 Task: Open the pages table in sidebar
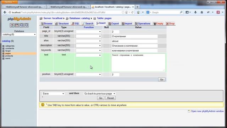8,53
